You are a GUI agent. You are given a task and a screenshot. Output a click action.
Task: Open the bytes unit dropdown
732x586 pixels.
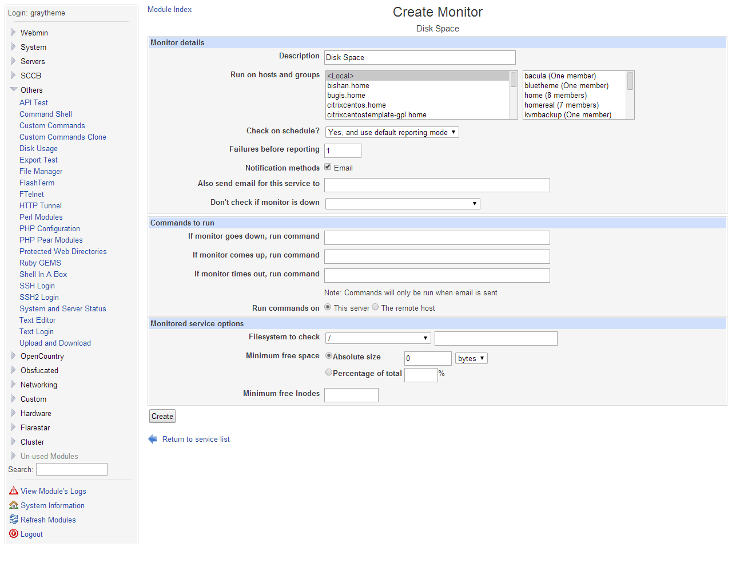(x=471, y=358)
